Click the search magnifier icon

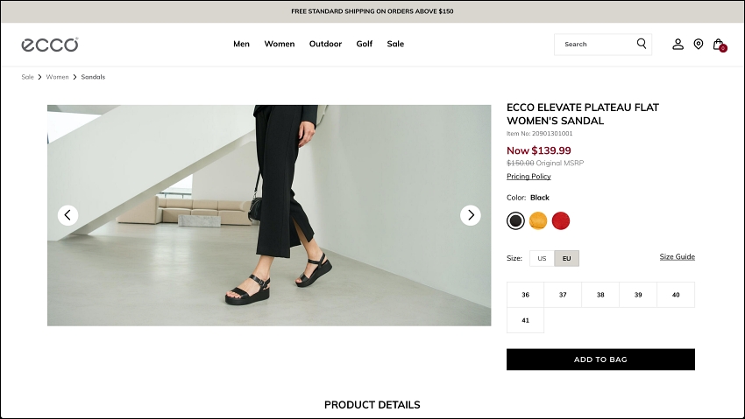[x=642, y=44]
